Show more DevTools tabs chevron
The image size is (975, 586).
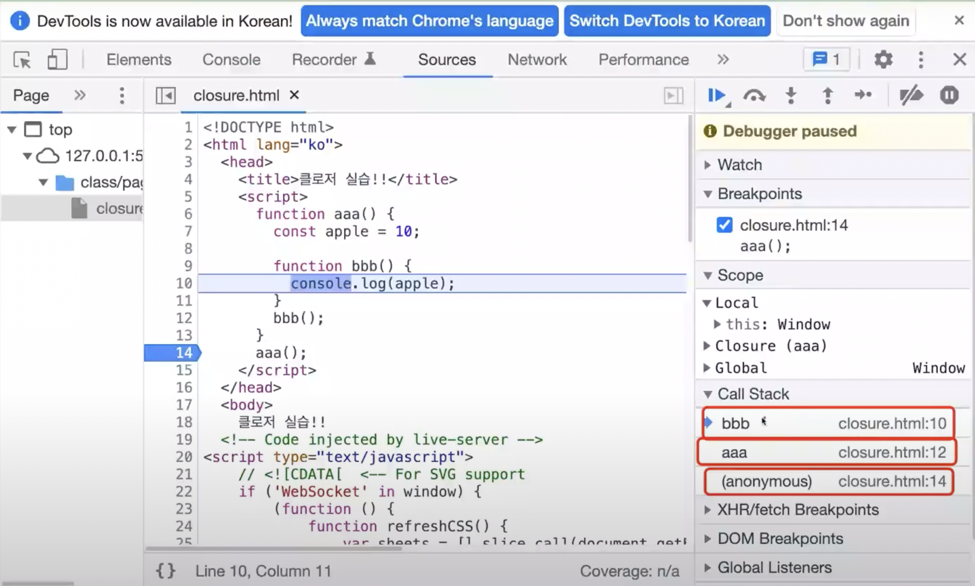723,60
